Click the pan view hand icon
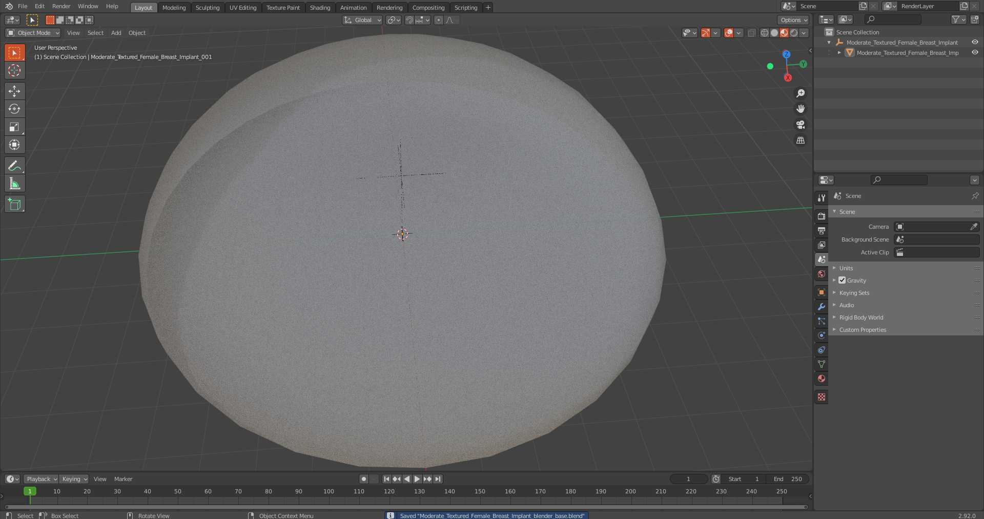This screenshot has height=519, width=984. tap(801, 109)
